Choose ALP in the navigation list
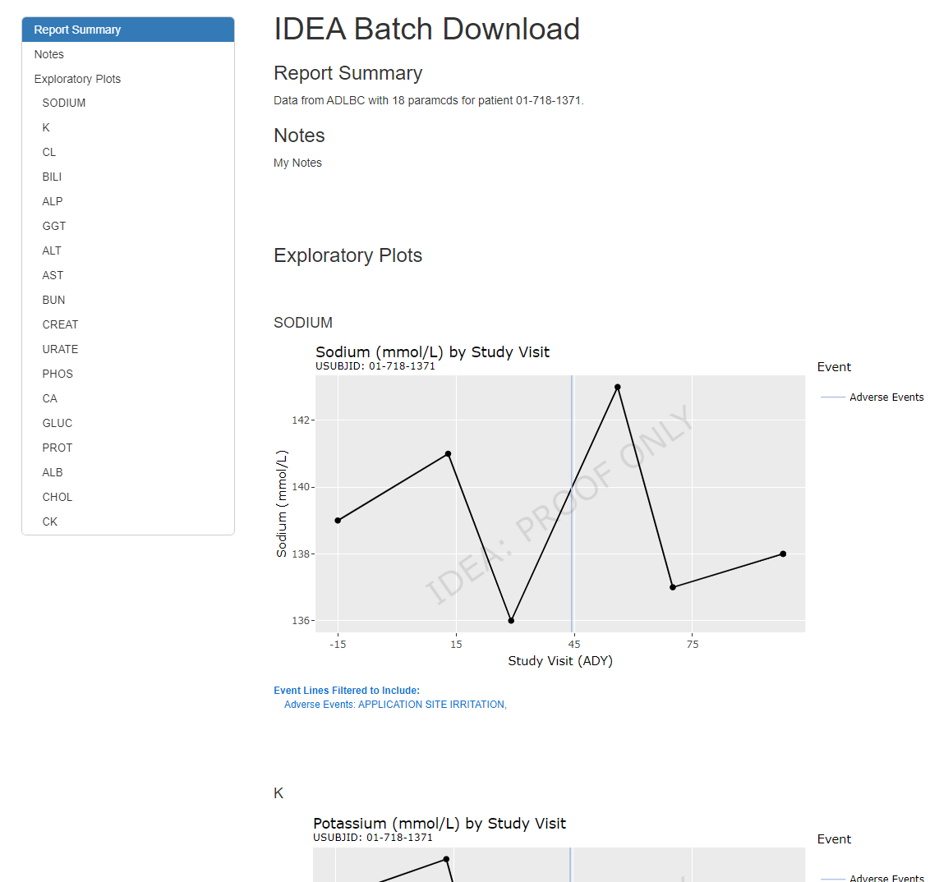The height and width of the screenshot is (882, 939). pos(127,201)
